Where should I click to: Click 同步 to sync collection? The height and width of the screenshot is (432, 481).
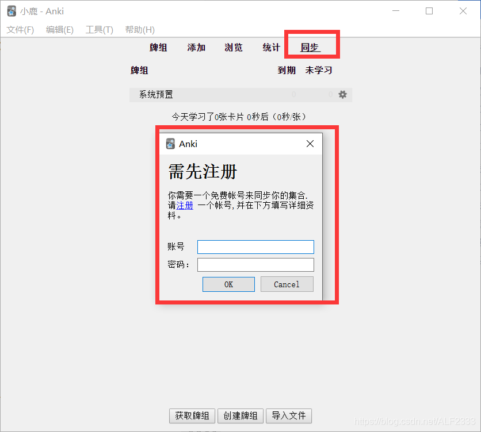pyautogui.click(x=310, y=48)
